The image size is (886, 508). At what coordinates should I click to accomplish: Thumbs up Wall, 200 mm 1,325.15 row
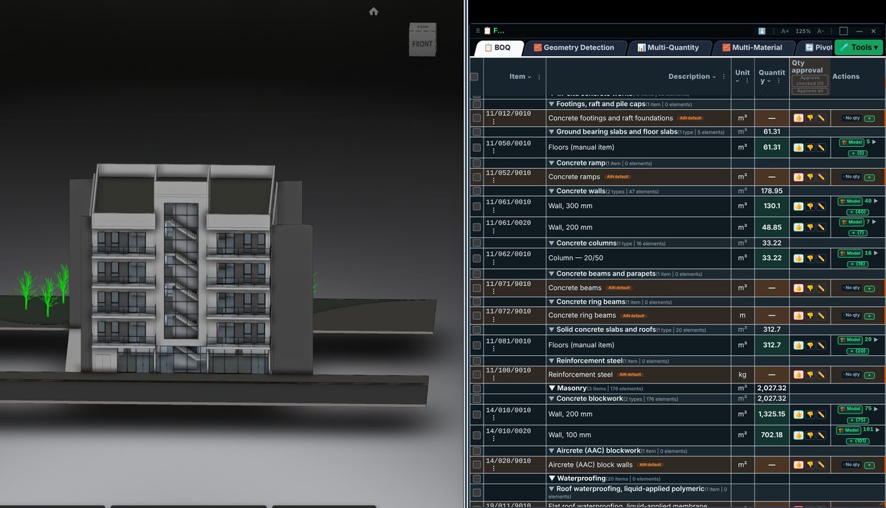(798, 414)
